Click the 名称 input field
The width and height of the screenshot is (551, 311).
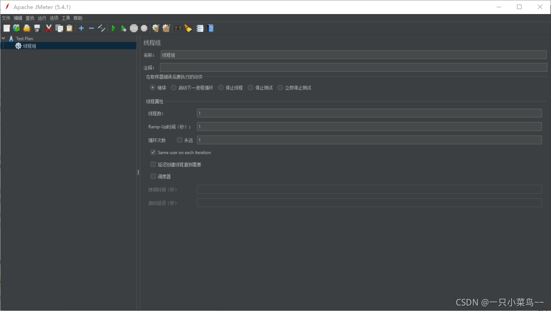tap(353, 55)
